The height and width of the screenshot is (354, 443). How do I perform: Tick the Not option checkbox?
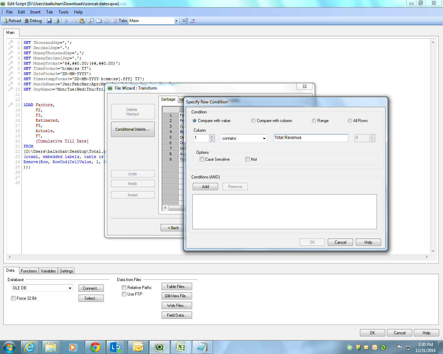point(247,159)
